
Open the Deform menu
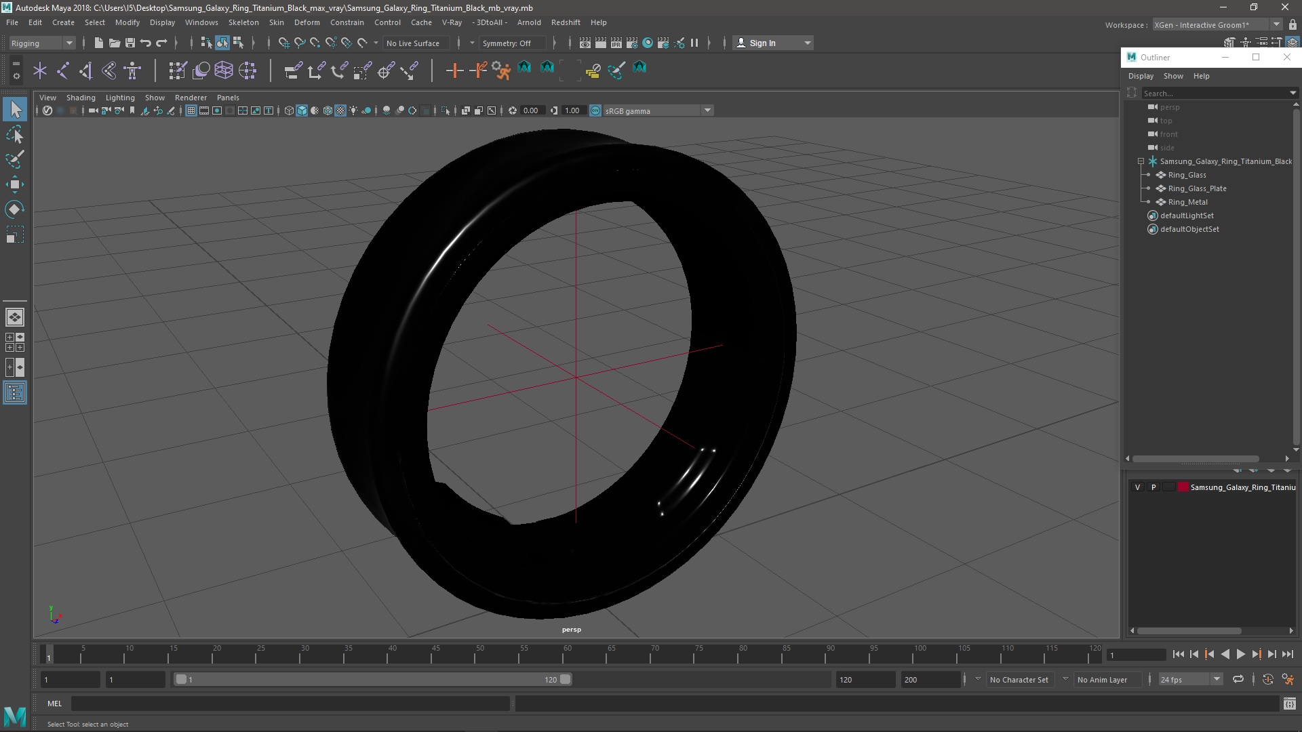307,22
